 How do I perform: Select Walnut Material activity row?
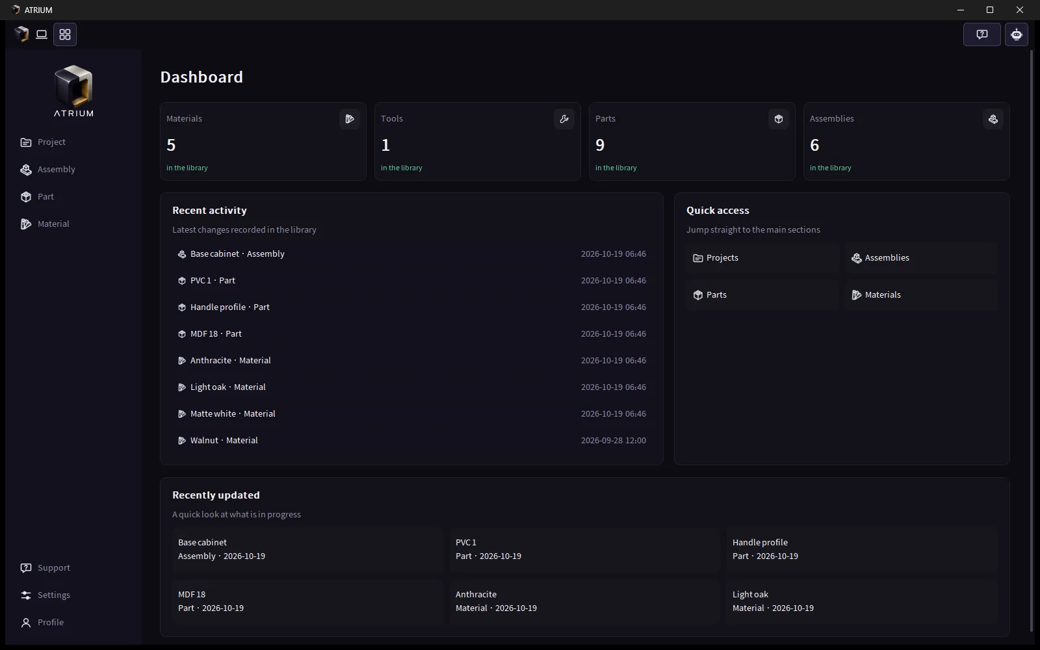coord(411,441)
